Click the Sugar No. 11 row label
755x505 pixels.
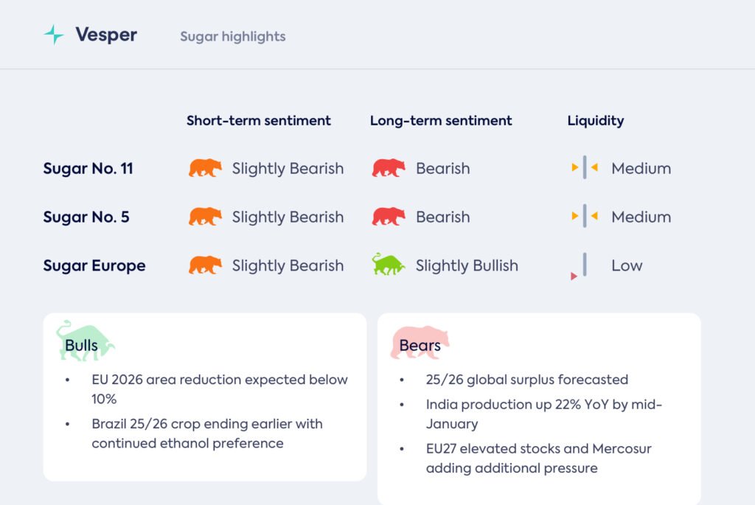point(88,168)
